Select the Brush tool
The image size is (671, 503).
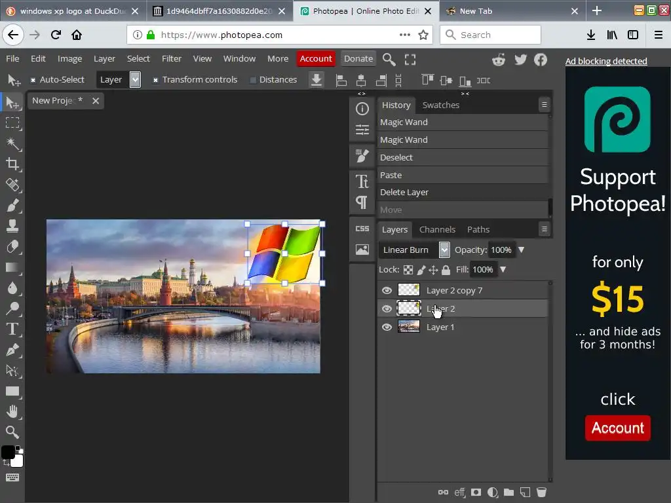pos(12,205)
